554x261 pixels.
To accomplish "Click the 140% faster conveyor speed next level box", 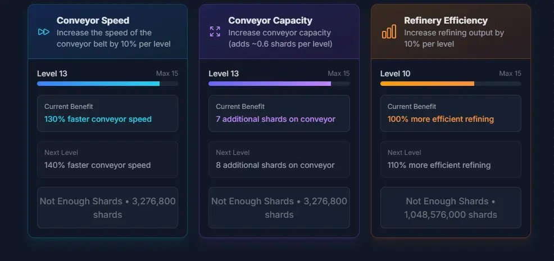I will tap(107, 159).
